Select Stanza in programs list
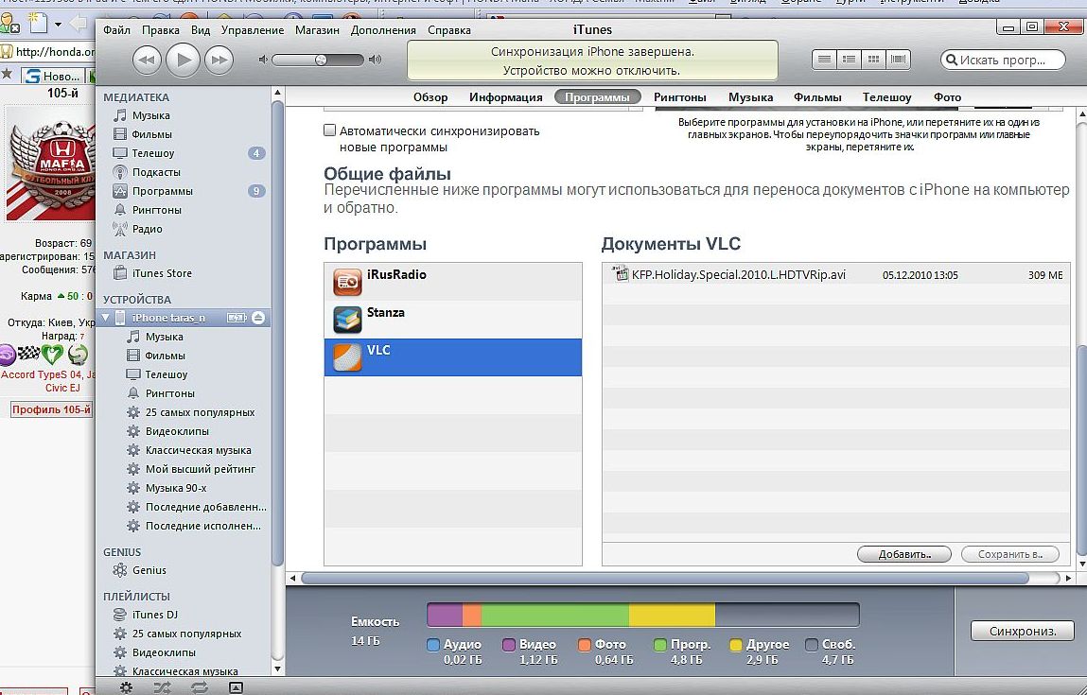This screenshot has width=1087, height=695. tap(453, 320)
